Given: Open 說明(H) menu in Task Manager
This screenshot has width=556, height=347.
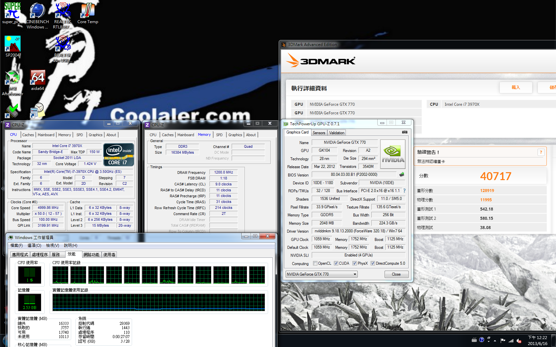Looking at the screenshot, I should point(70,246).
